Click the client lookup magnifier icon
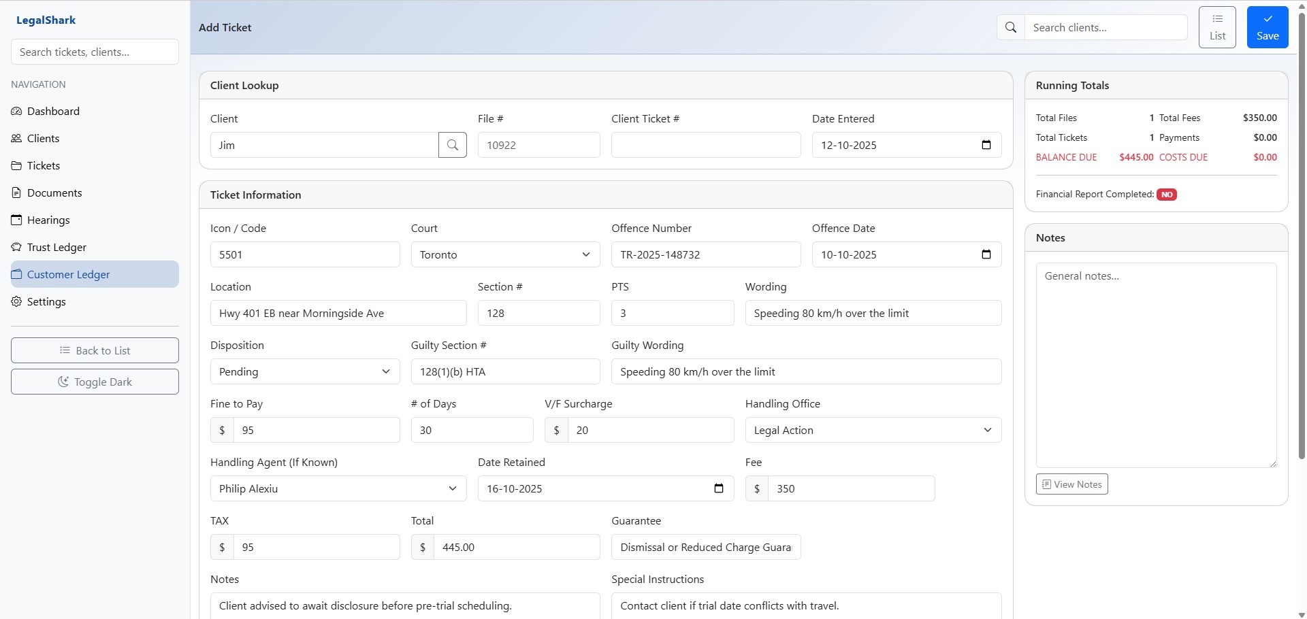 [453, 145]
